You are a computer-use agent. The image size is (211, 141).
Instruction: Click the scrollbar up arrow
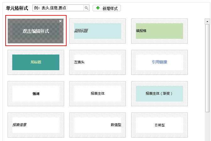(x=207, y=22)
